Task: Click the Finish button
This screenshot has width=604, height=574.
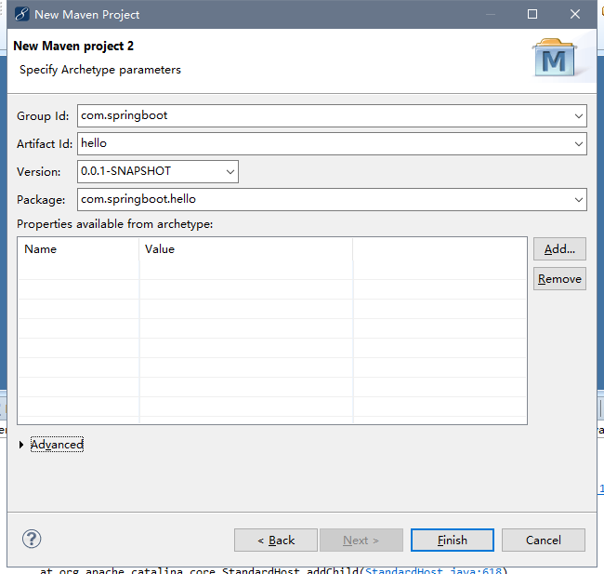Action: [x=453, y=541]
